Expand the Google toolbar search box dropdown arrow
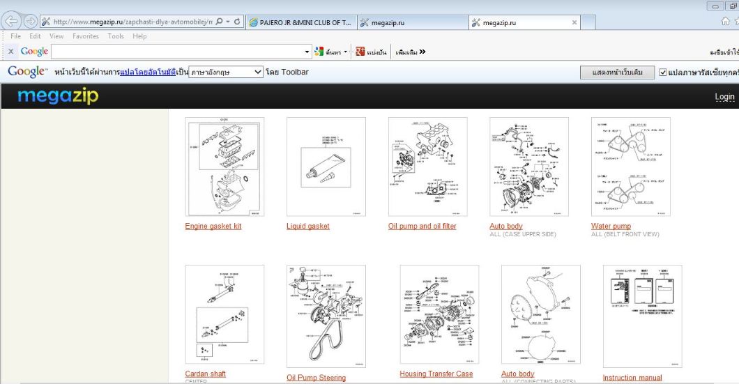Image resolution: width=739 pixels, height=384 pixels. tap(307, 52)
